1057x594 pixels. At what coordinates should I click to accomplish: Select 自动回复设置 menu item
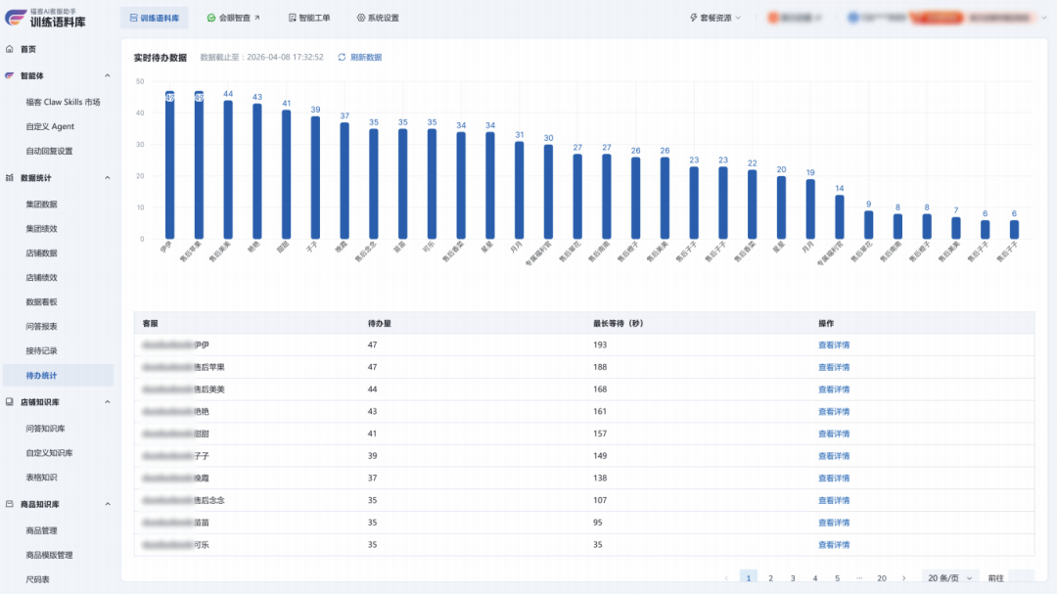(x=49, y=152)
